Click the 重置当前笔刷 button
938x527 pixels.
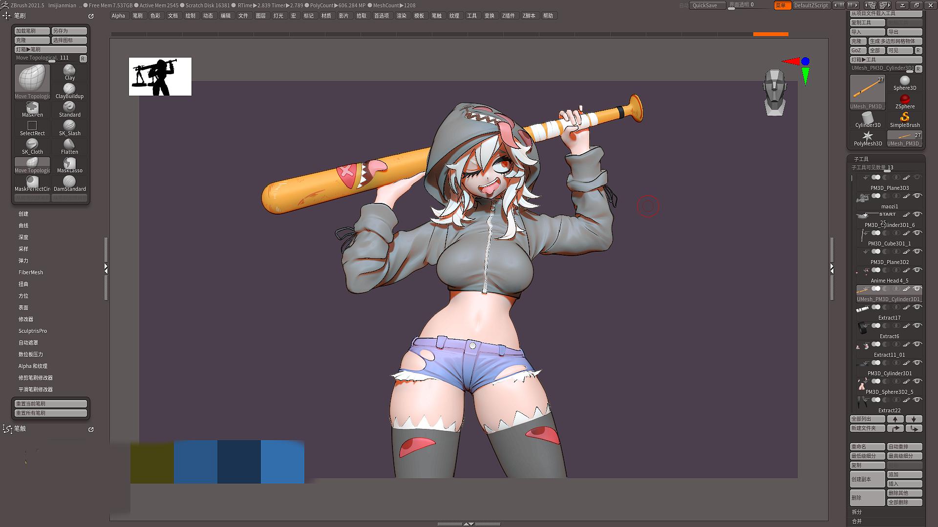click(x=50, y=404)
